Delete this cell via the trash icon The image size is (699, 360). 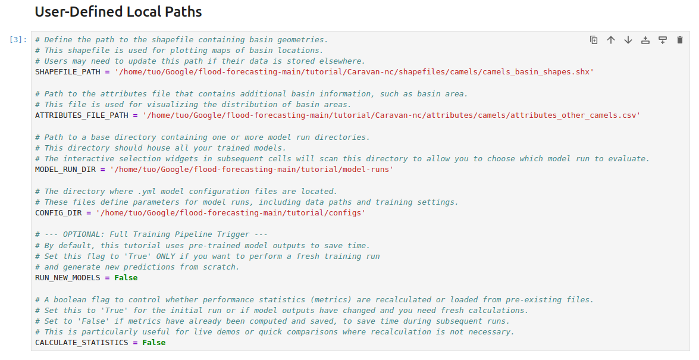[680, 40]
